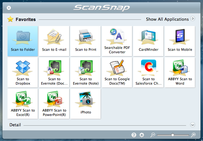This screenshot has height=141, width=203.
Task: Choose Scan to Dropbox
Action: click(x=23, y=72)
